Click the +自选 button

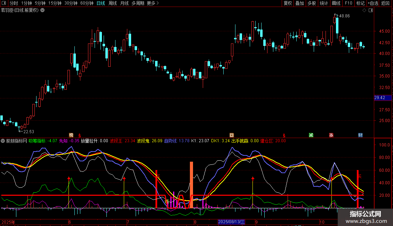click(x=373, y=3)
